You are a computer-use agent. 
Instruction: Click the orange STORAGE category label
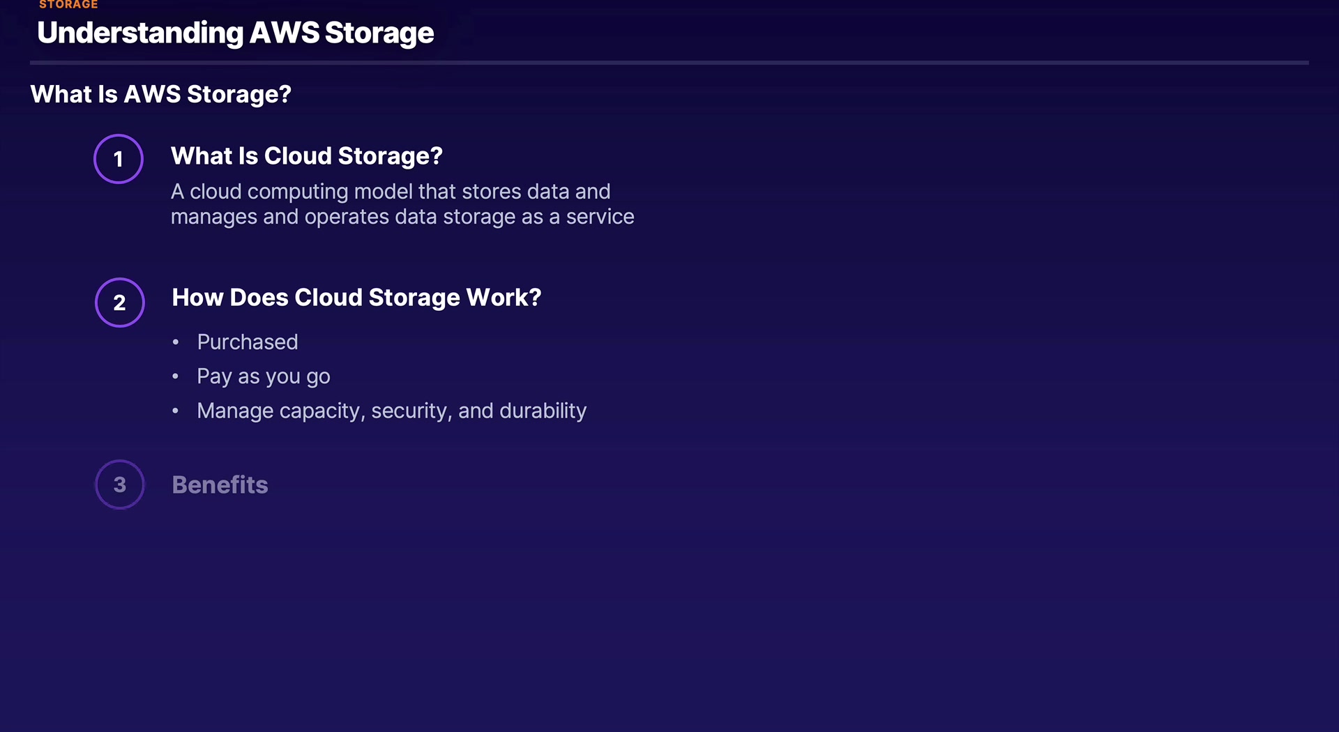coord(68,5)
